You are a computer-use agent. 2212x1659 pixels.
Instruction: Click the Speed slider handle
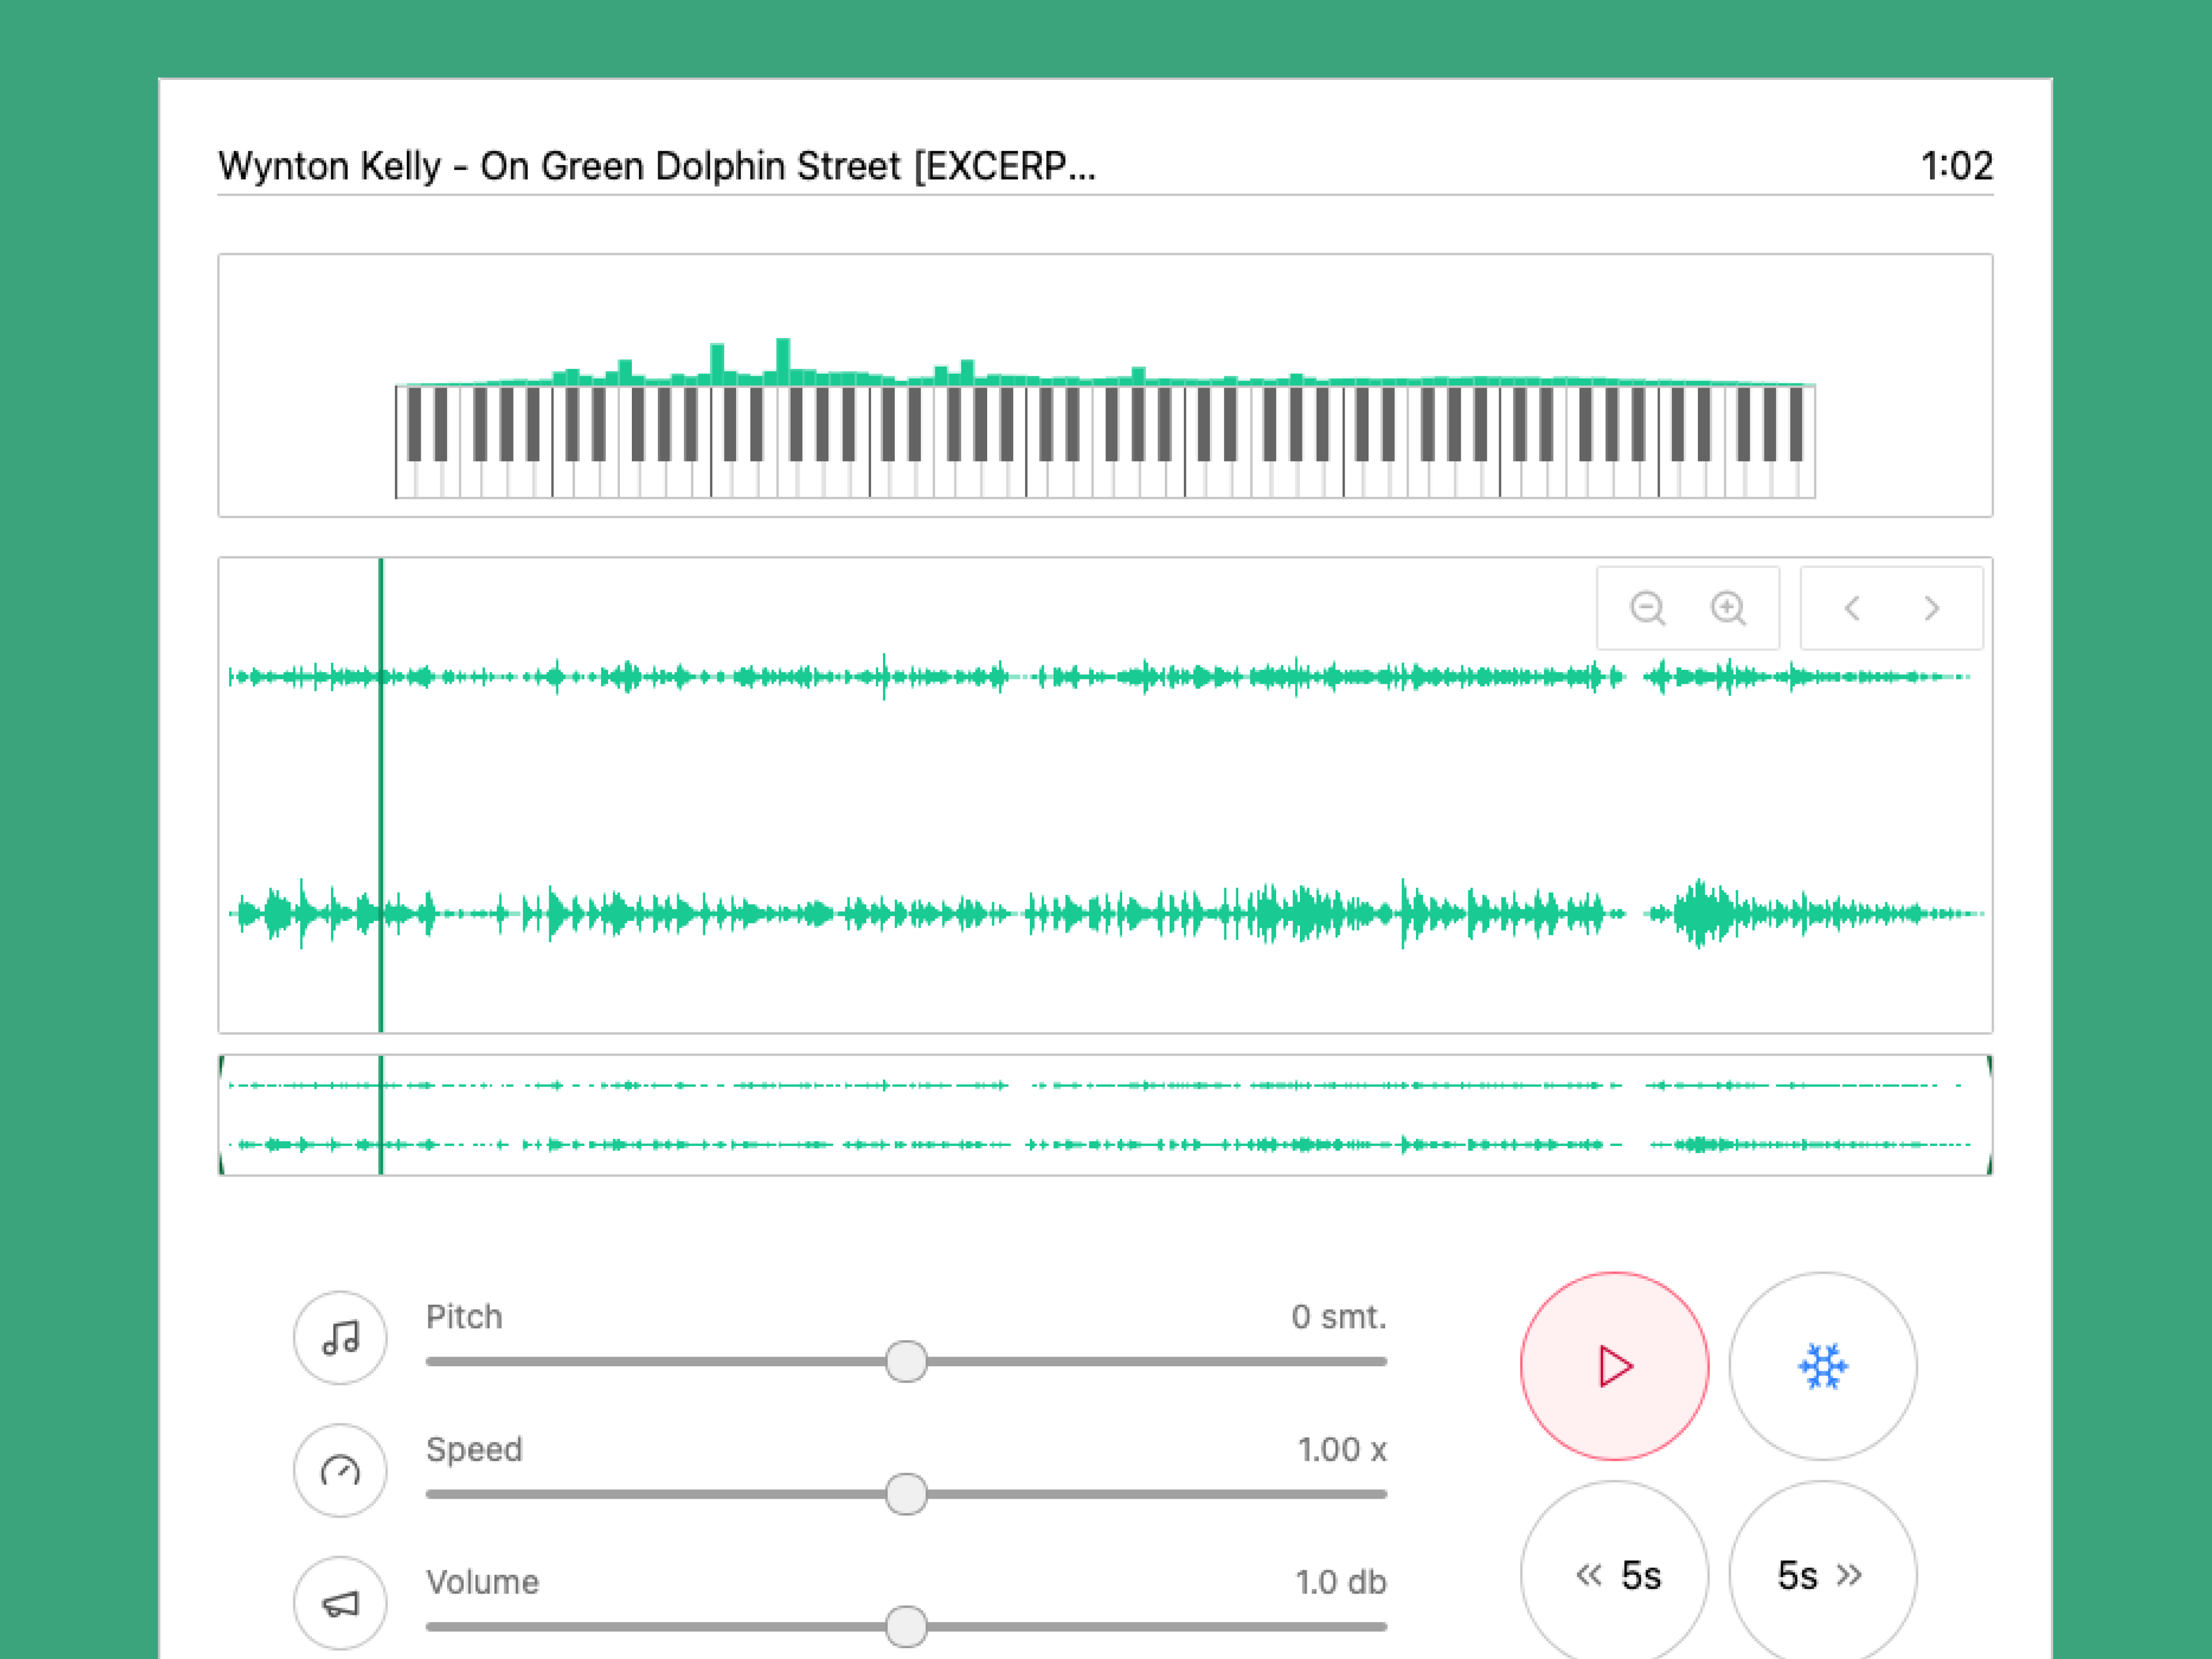pyautogui.click(x=906, y=1494)
